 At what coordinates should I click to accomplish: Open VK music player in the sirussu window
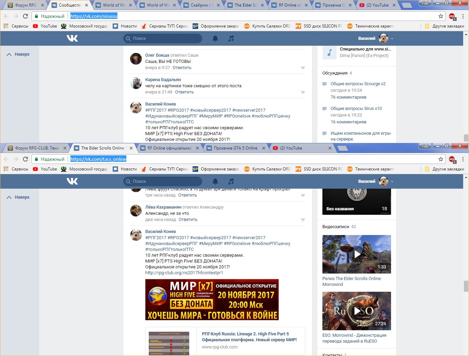point(231,38)
